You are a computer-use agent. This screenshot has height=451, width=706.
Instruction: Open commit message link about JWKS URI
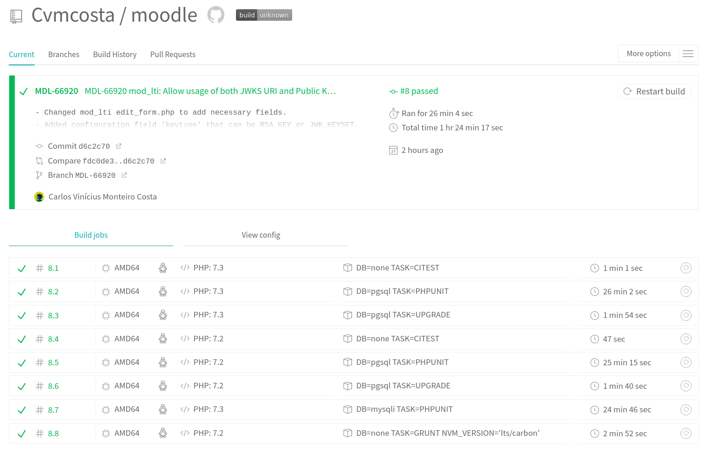[x=210, y=91]
